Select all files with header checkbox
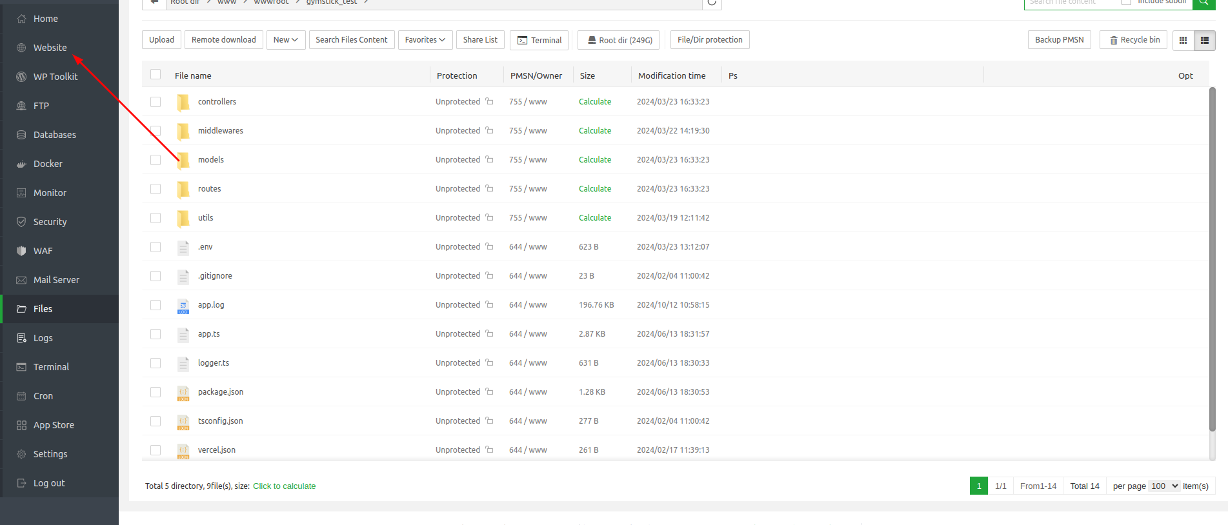The height and width of the screenshot is (525, 1228). click(x=156, y=75)
